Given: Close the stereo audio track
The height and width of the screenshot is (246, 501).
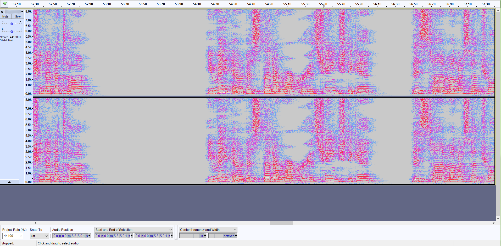Looking at the screenshot, I should pos(2,12).
